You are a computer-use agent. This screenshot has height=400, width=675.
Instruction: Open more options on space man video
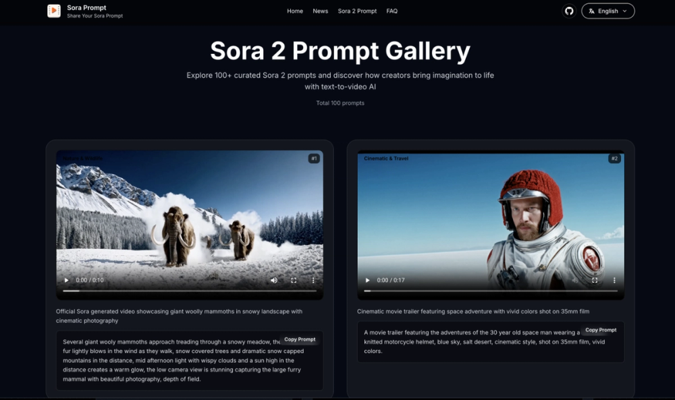pyautogui.click(x=614, y=280)
